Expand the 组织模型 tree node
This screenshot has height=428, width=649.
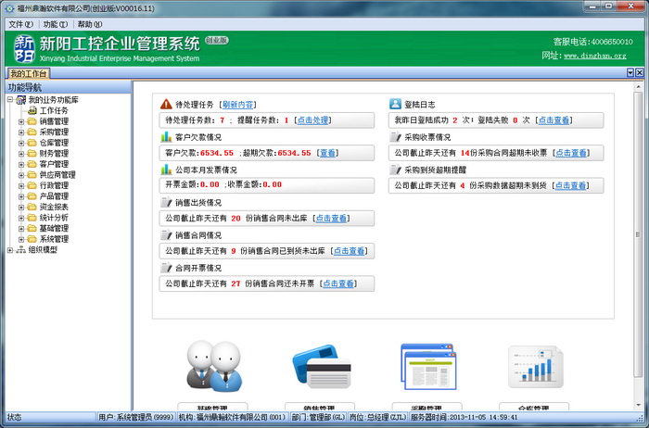coord(10,250)
